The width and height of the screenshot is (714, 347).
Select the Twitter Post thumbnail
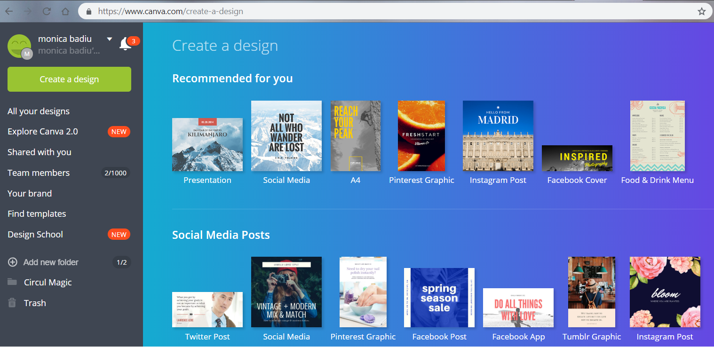[207, 310]
